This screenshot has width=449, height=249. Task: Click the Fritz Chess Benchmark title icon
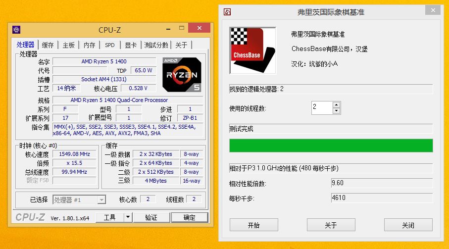227,12
